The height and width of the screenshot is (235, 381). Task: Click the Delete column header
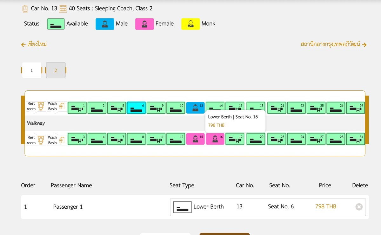360,186
